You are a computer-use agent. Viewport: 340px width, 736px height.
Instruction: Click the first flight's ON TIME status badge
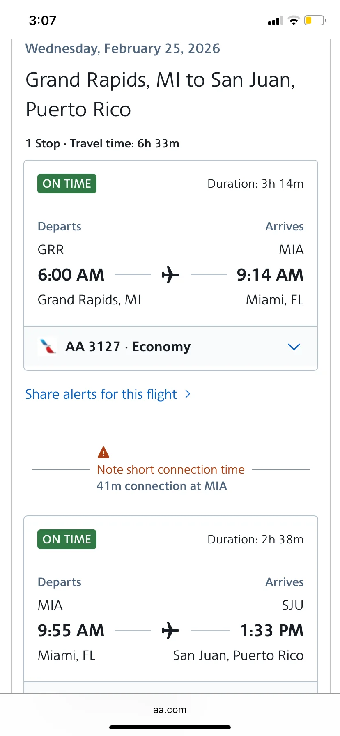tap(67, 184)
